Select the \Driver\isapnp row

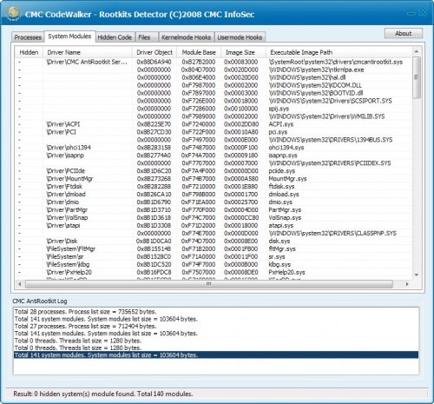(214, 156)
